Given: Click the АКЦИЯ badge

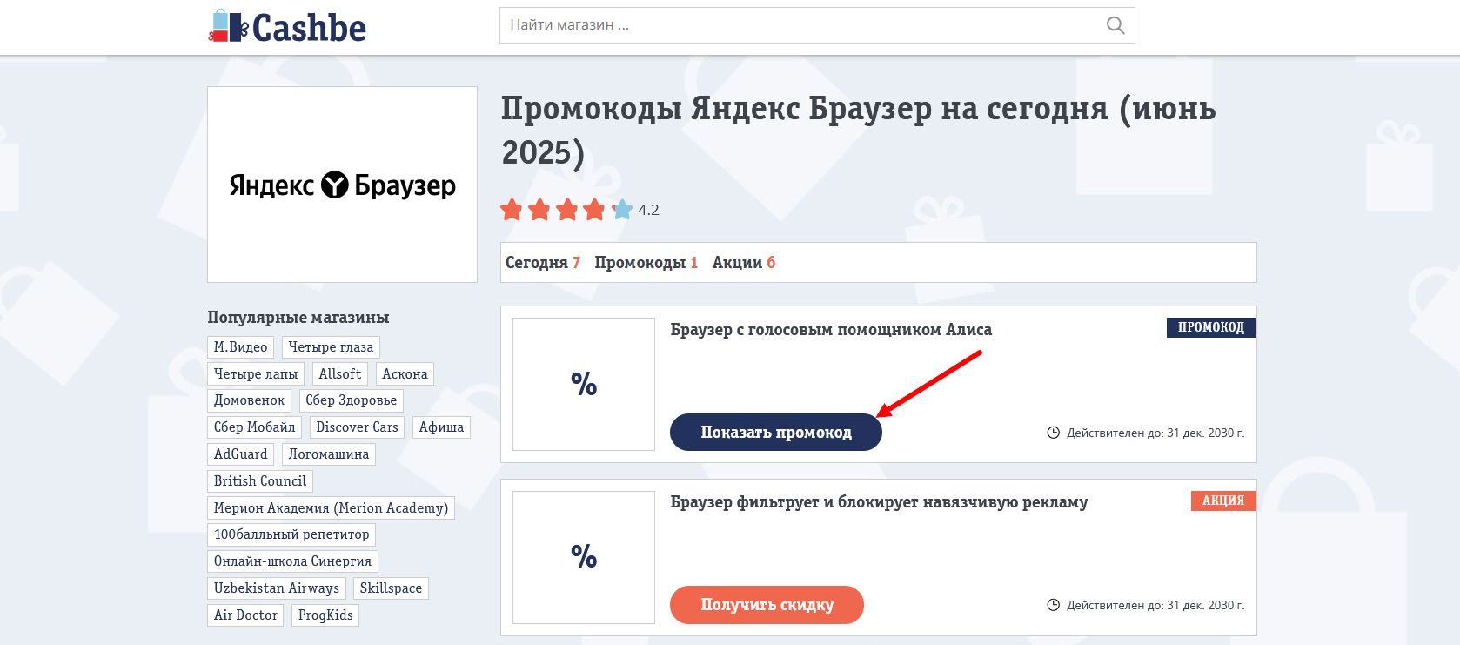Looking at the screenshot, I should pos(1223,501).
